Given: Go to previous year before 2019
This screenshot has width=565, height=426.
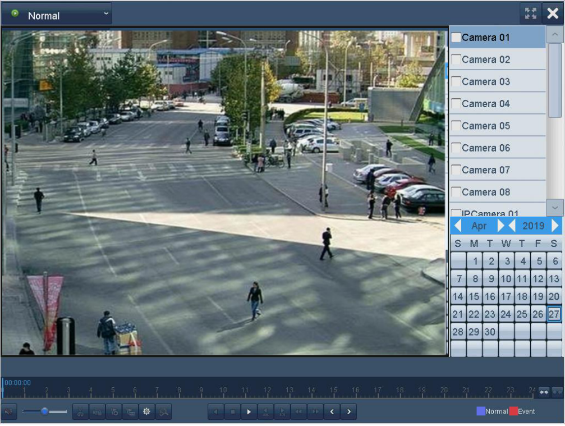Looking at the screenshot, I should click(x=512, y=226).
